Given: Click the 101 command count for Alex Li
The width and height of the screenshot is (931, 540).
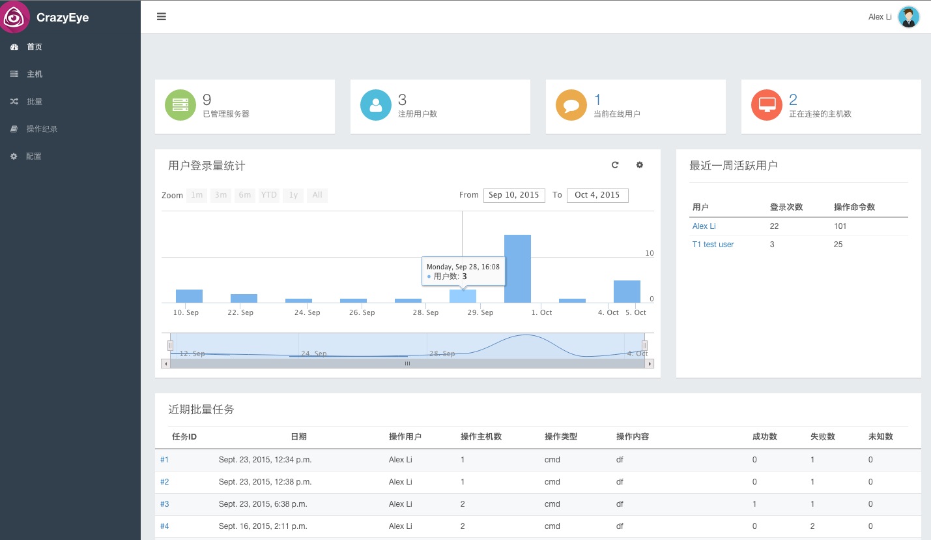Looking at the screenshot, I should [x=840, y=226].
